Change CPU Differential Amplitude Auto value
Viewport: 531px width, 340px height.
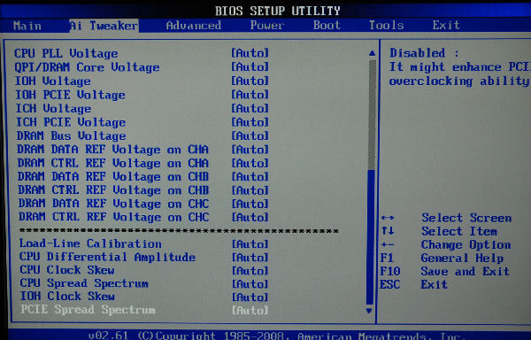[250, 258]
